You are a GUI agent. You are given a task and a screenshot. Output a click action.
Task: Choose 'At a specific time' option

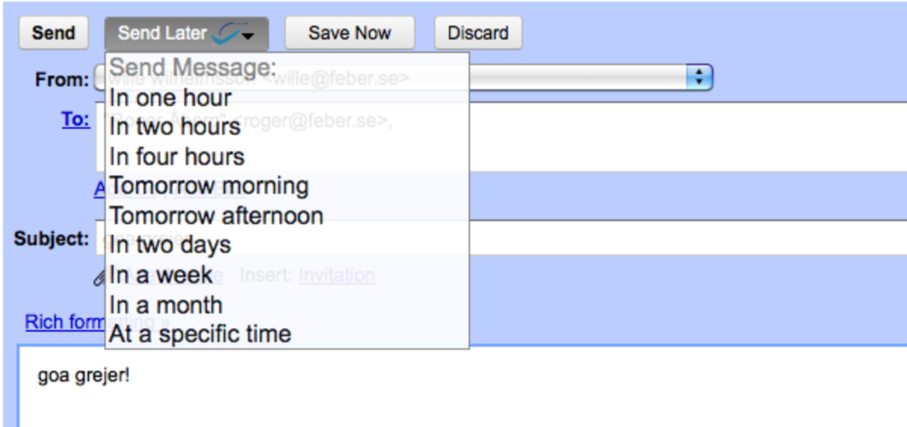(x=200, y=334)
